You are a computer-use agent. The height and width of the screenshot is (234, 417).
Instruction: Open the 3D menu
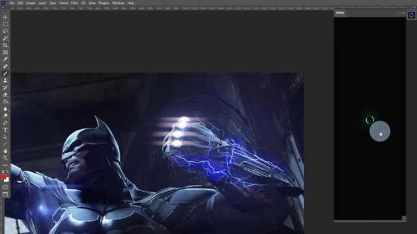83,3
